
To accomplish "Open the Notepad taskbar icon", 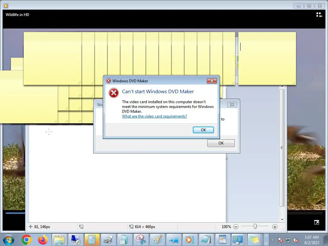I will [206, 240].
